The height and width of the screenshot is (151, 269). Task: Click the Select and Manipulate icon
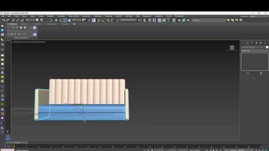pyautogui.click(x=89, y=20)
